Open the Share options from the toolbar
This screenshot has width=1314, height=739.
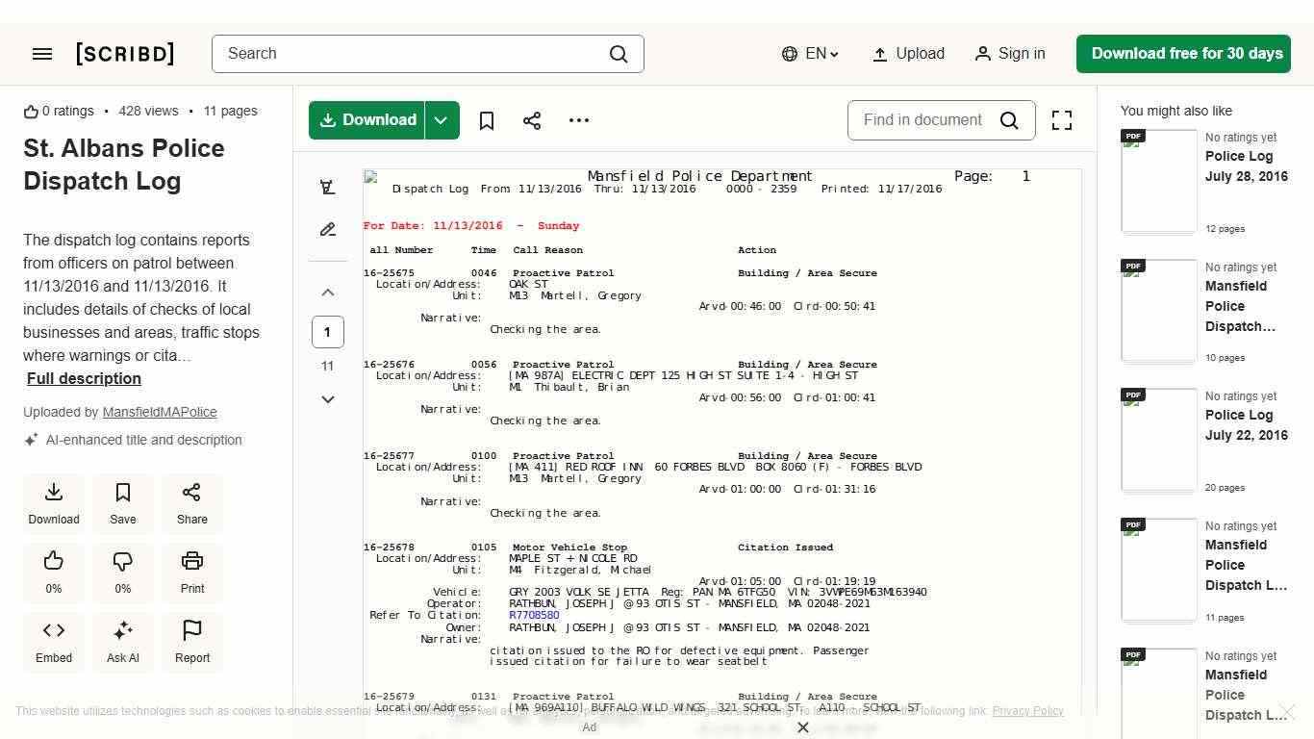[x=532, y=120]
